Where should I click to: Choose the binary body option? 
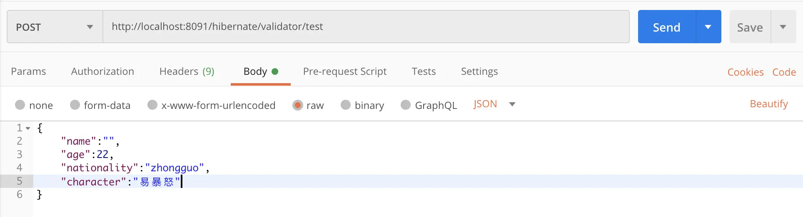[346, 105]
